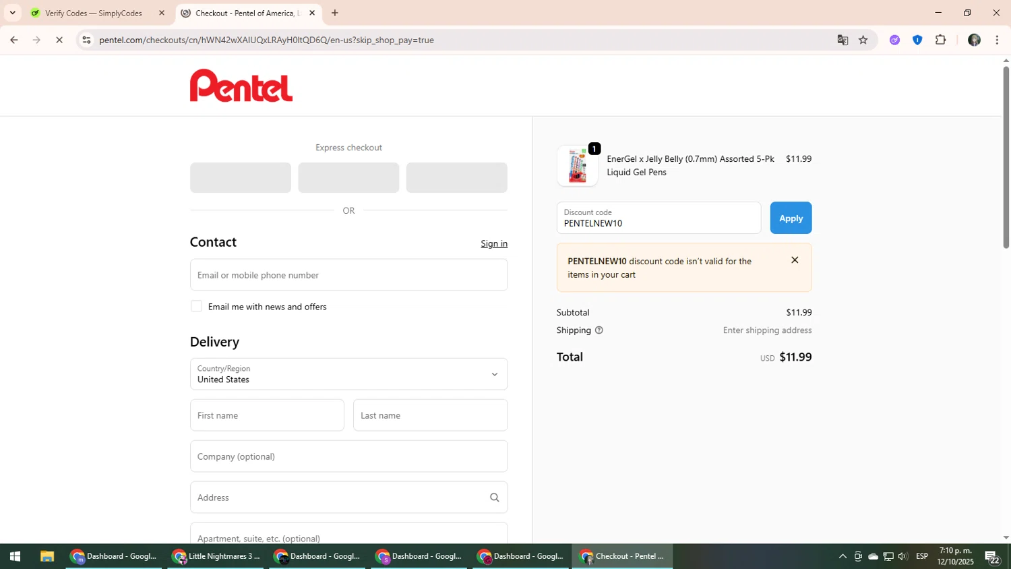The height and width of the screenshot is (569, 1011).
Task: Open a new browser tab
Action: pos(335,13)
